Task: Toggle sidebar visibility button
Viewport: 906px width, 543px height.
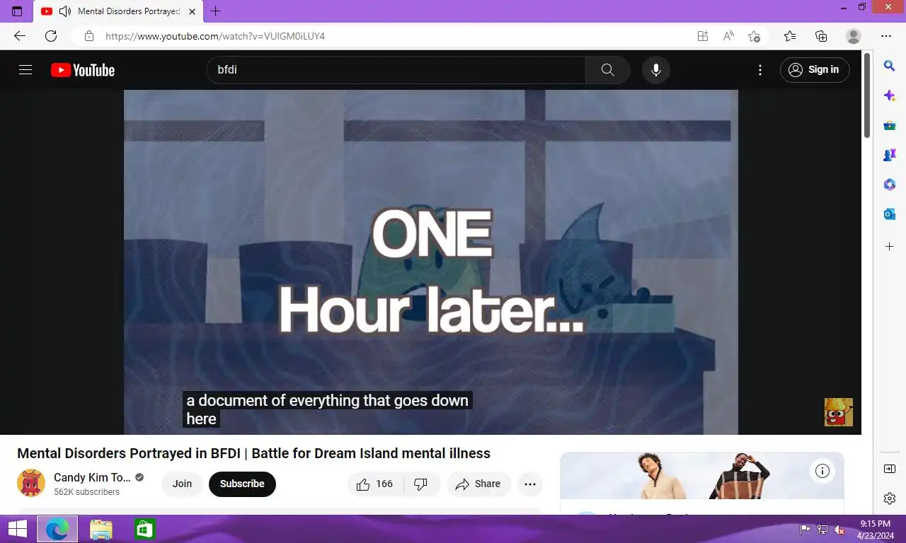Action: click(890, 469)
